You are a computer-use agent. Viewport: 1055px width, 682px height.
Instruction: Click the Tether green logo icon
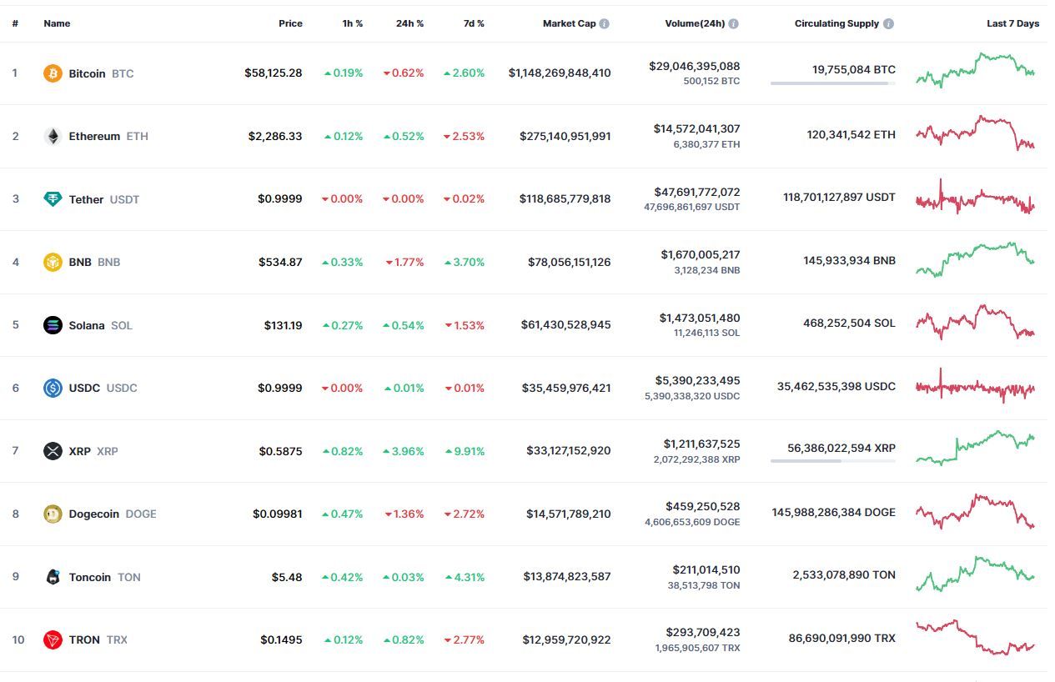click(x=53, y=199)
